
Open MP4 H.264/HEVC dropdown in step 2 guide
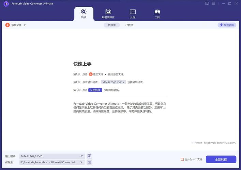pos(113,82)
